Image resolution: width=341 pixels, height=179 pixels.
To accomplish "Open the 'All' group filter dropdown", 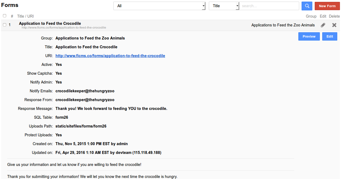I will [x=159, y=6].
